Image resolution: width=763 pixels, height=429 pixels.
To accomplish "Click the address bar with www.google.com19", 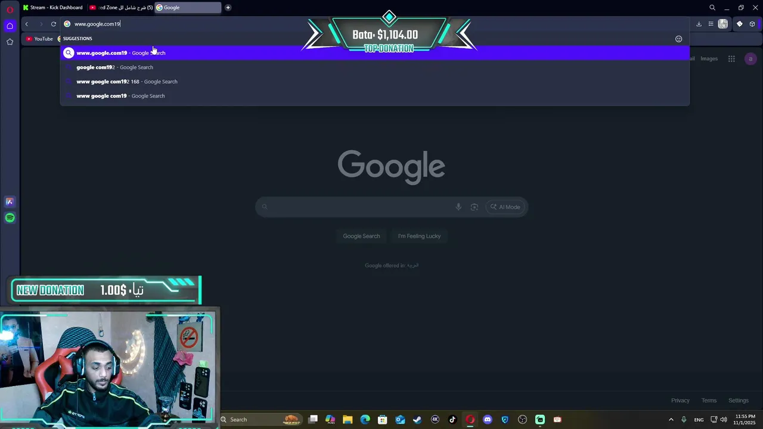I will coord(376,24).
